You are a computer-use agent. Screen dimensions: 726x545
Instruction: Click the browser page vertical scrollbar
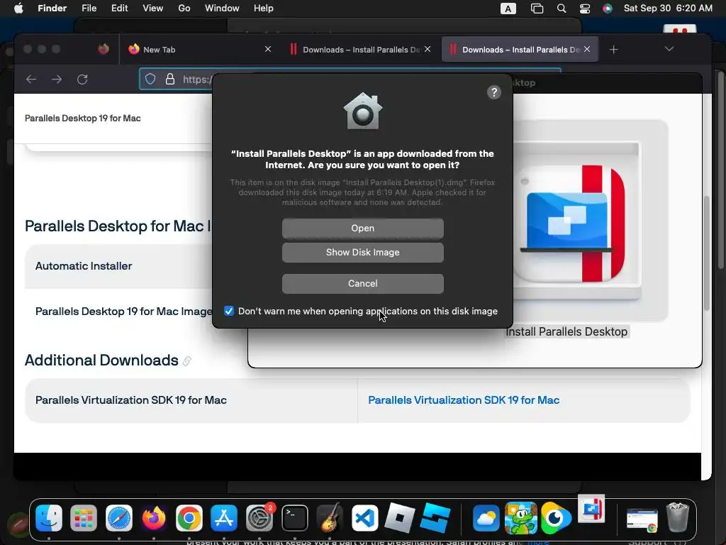707,253
